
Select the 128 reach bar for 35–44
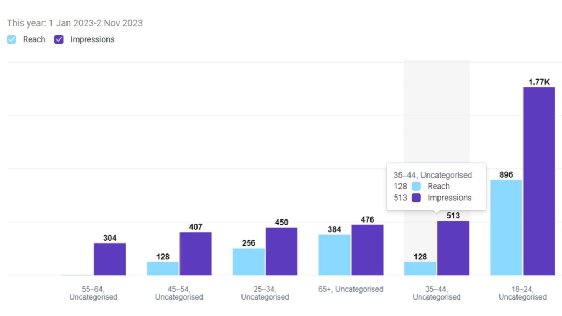click(420, 269)
